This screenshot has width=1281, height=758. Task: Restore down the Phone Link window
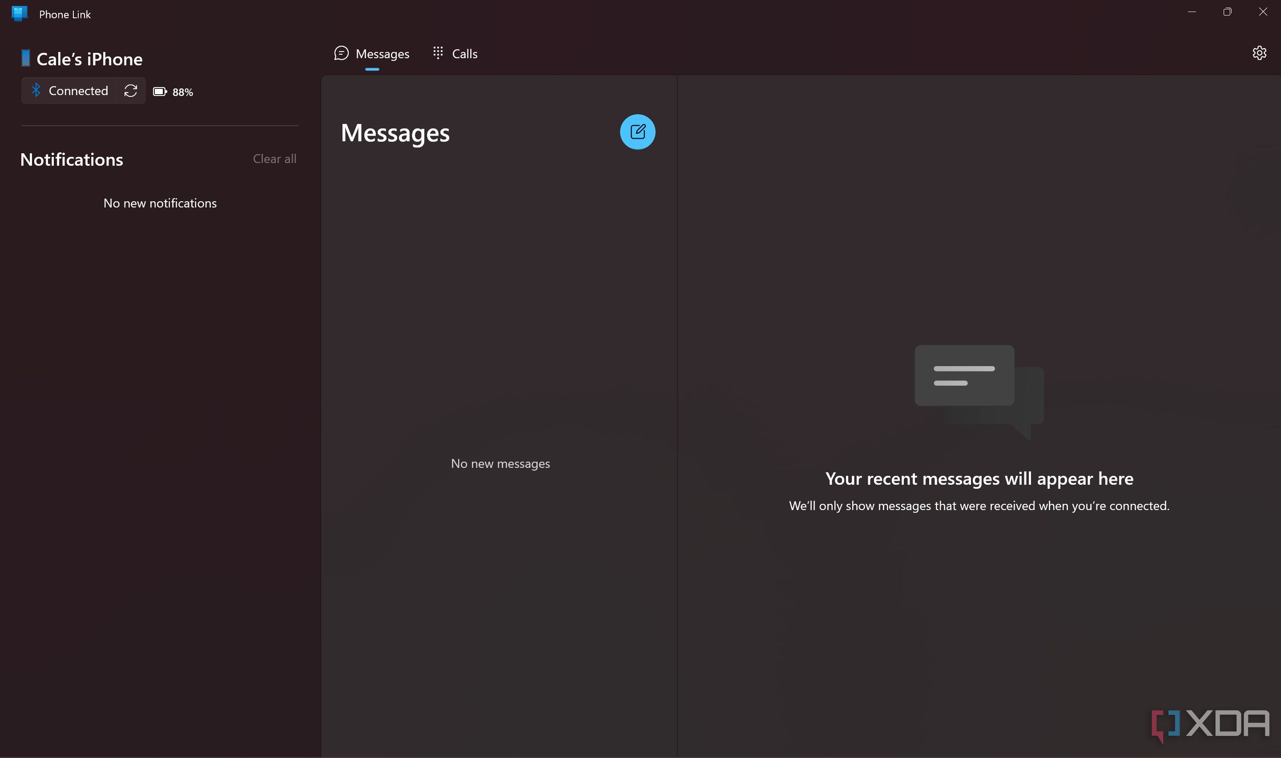(x=1227, y=12)
